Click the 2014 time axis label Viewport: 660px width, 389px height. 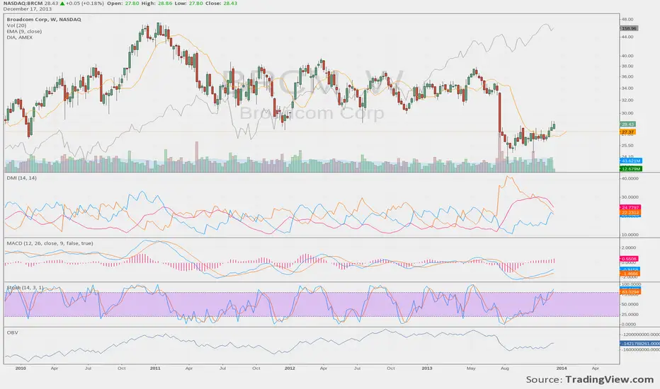(x=561, y=368)
